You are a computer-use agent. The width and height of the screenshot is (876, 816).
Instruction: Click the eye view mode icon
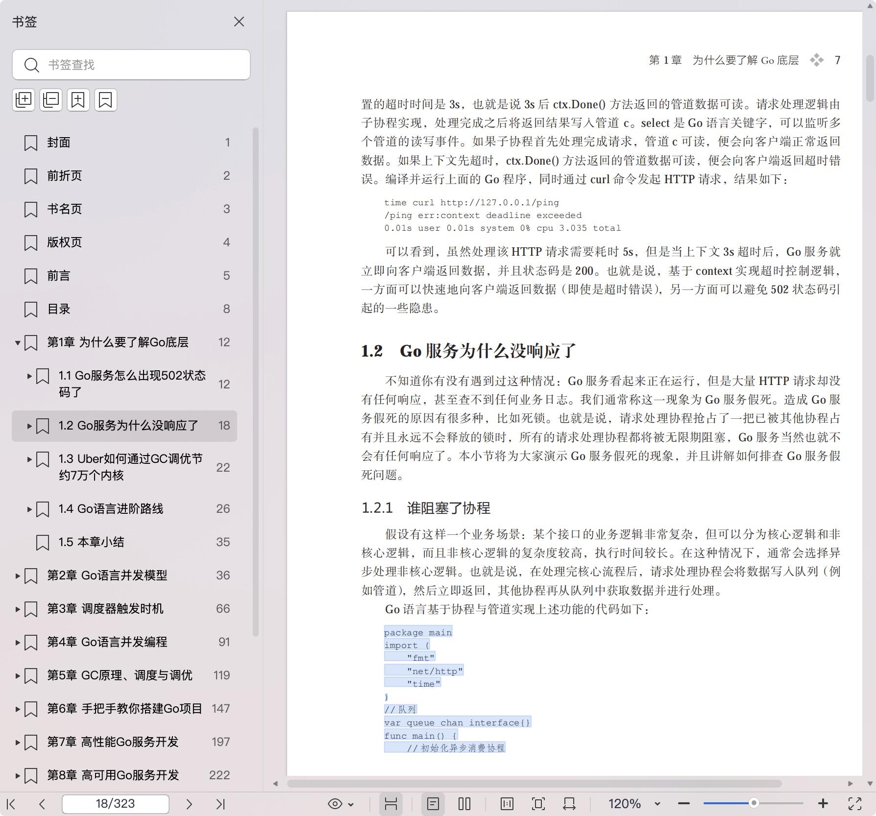(x=335, y=804)
